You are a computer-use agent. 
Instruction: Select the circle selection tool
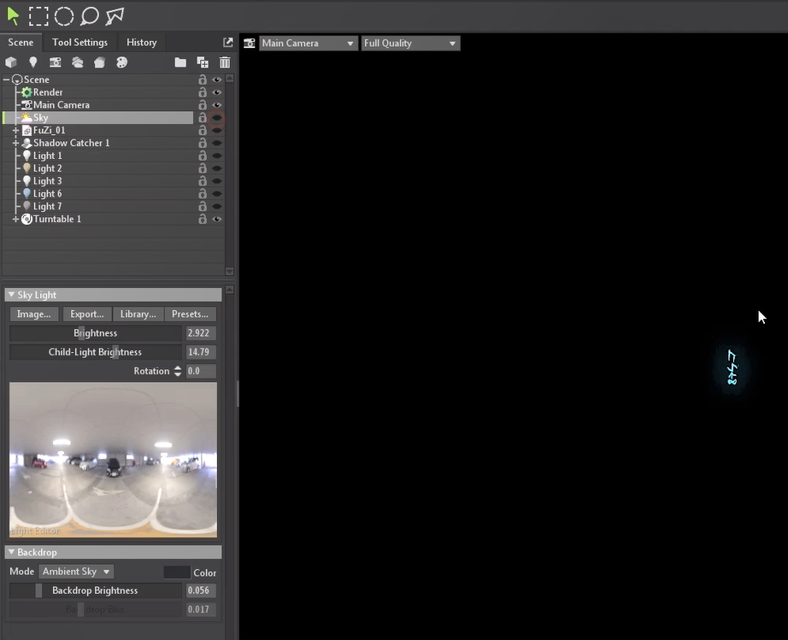coord(64,16)
